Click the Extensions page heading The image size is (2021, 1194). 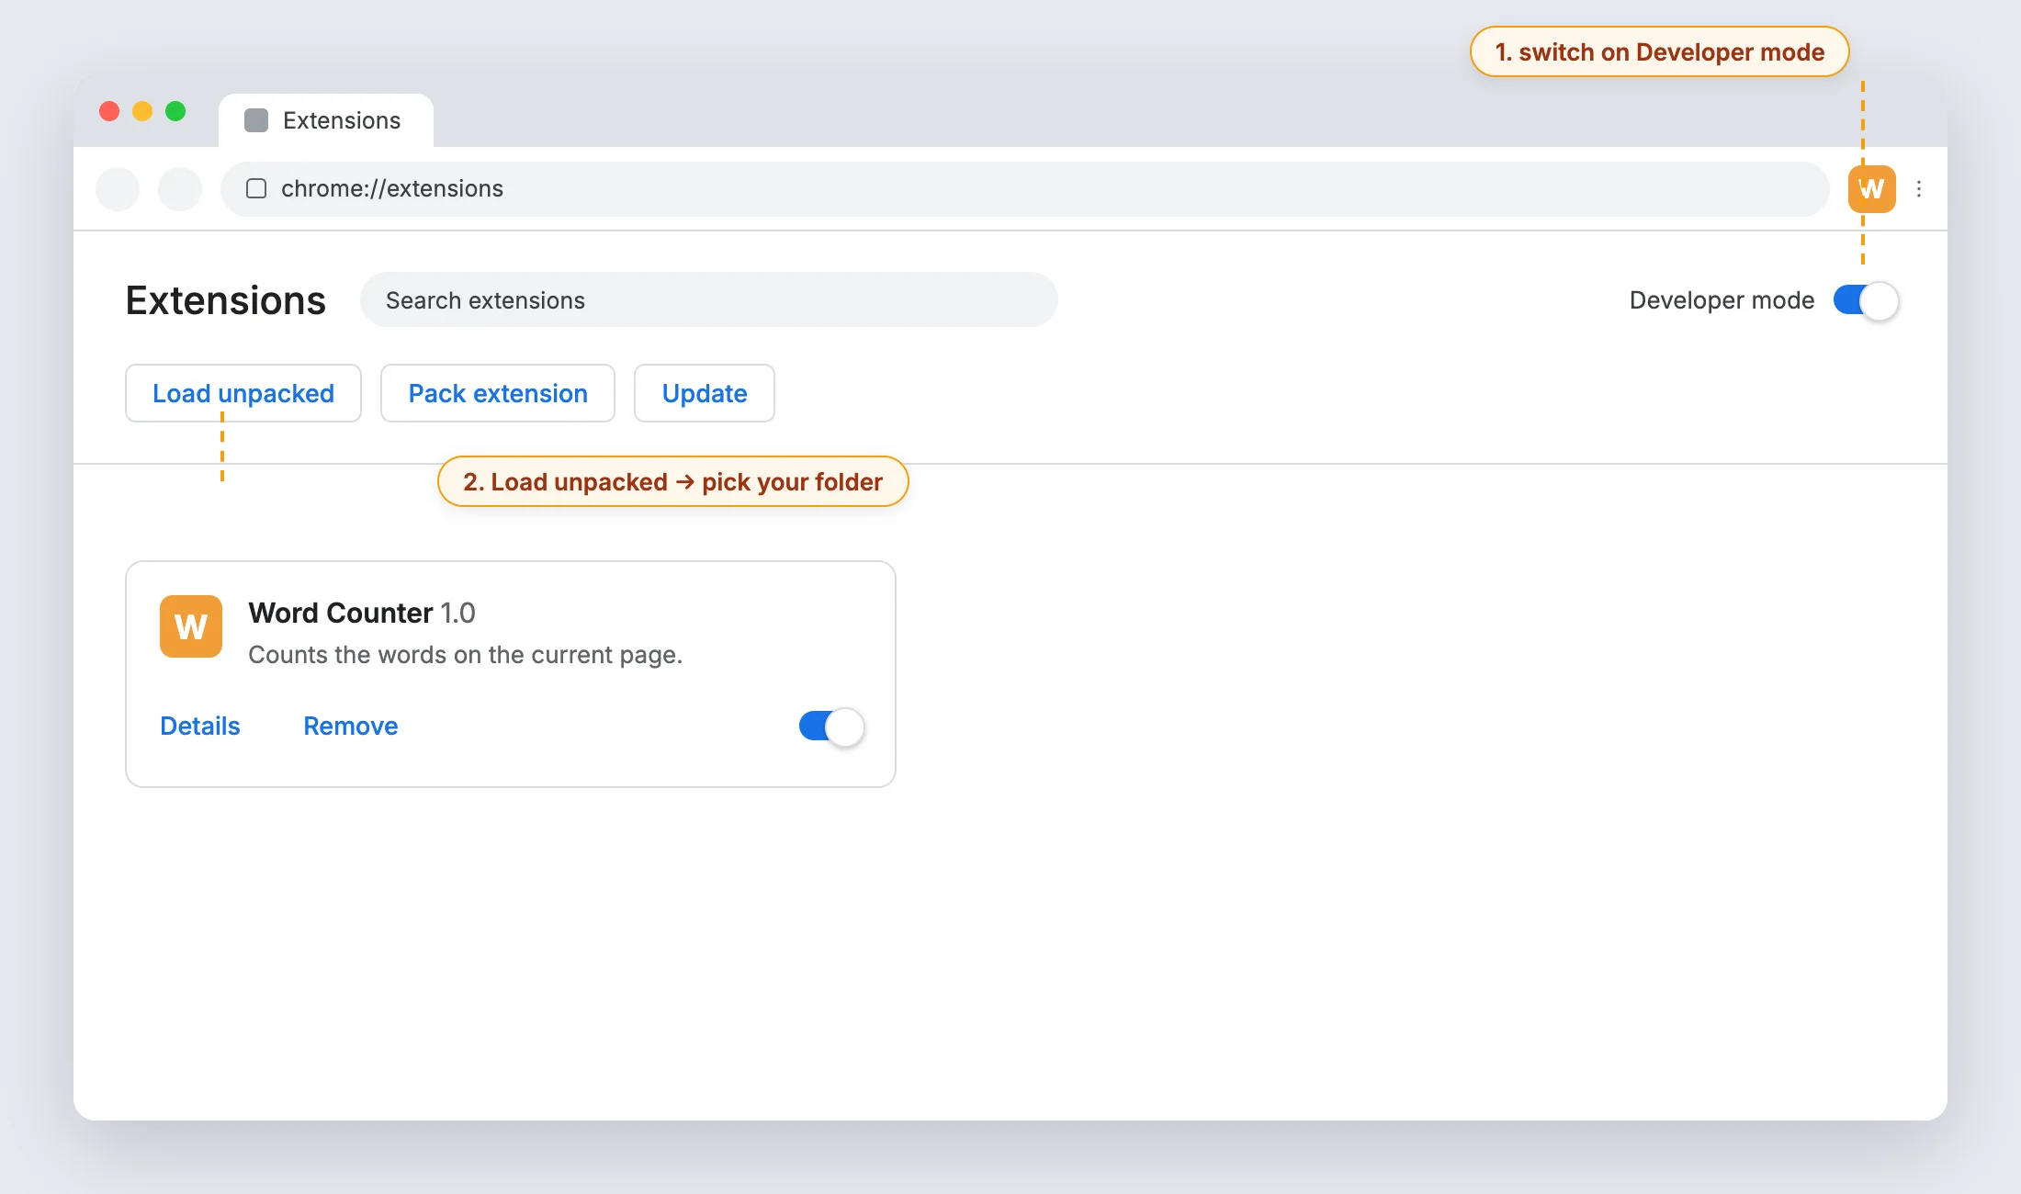coord(226,300)
